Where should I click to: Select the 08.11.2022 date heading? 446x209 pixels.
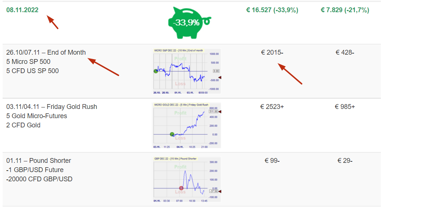pyautogui.click(x=22, y=10)
